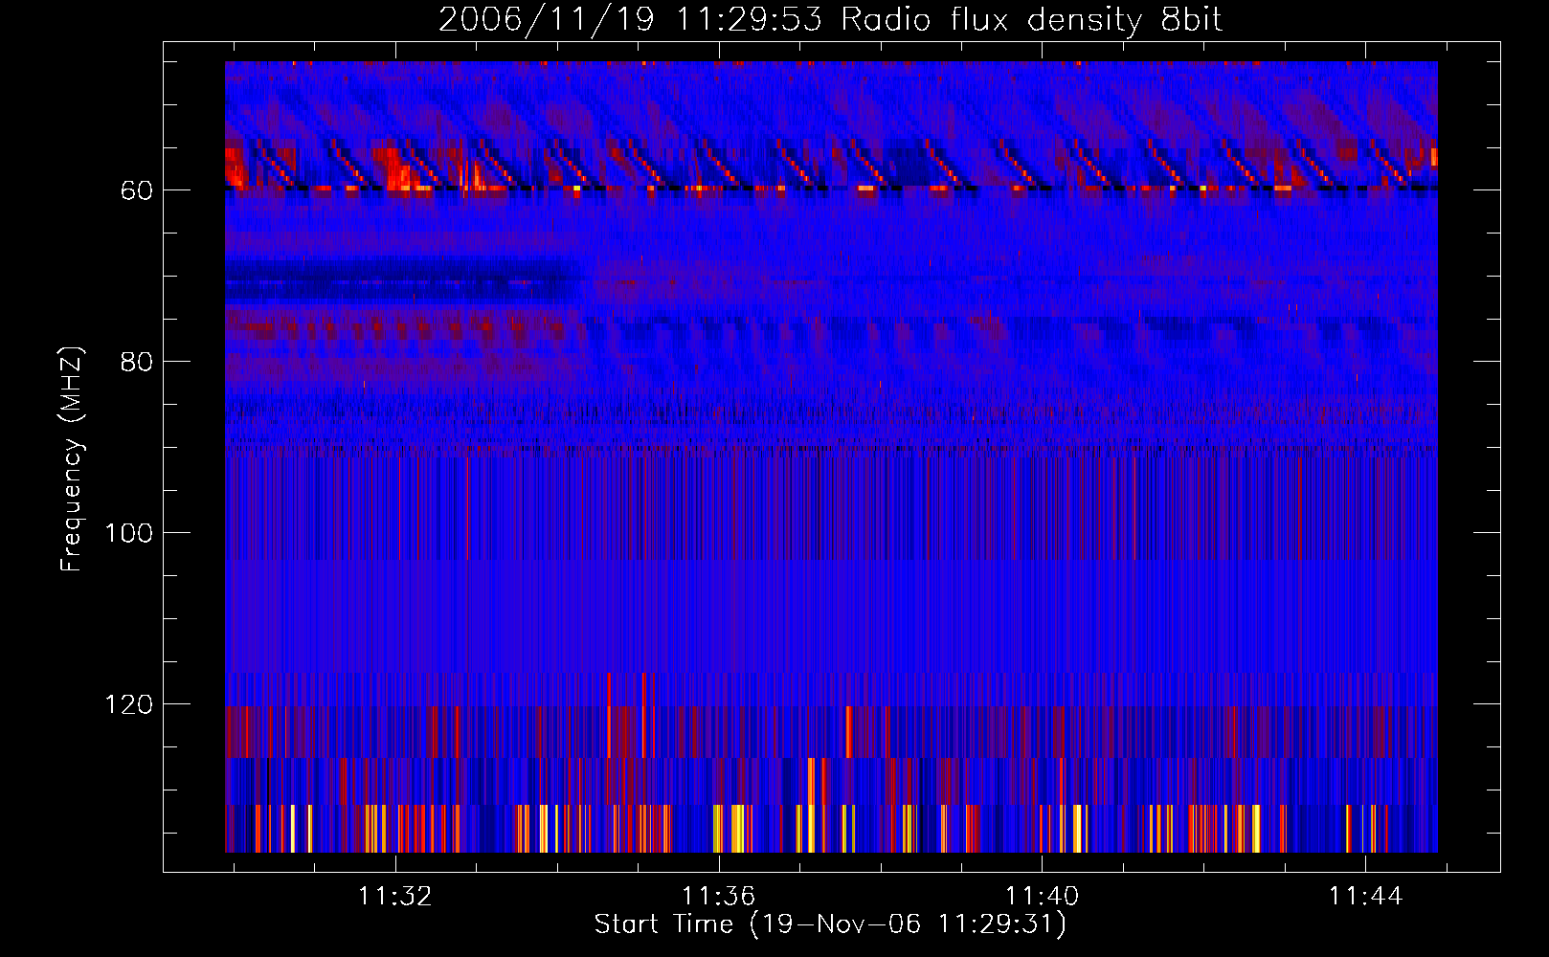Click the black interference line at 60 MHz
This screenshot has height=957, width=1549.
(831, 189)
